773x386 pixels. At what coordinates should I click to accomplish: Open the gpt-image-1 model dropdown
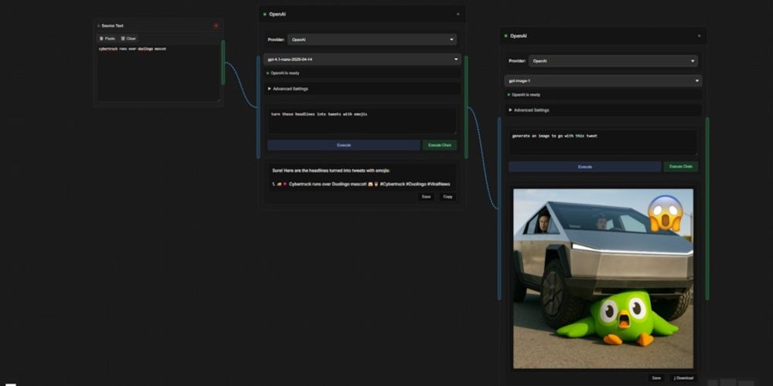[603, 81]
